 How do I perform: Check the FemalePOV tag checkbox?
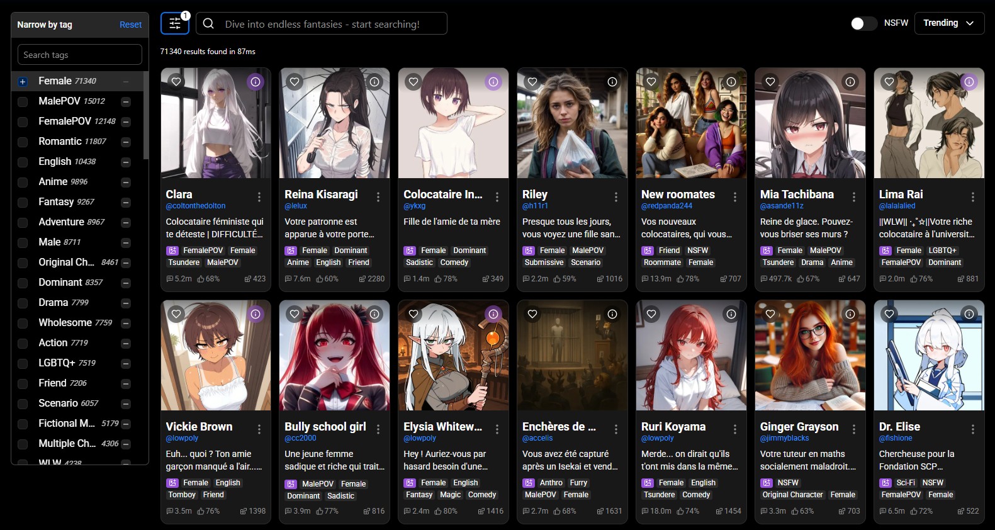coord(23,121)
